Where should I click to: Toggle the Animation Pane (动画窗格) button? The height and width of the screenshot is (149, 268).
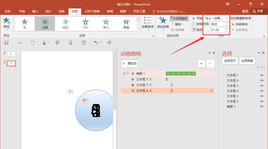pyautogui.click(x=179, y=18)
